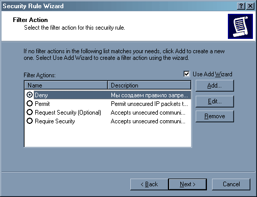257x197 pixels.
Task: Click the Deny row Russian description text
Action: [x=149, y=95]
